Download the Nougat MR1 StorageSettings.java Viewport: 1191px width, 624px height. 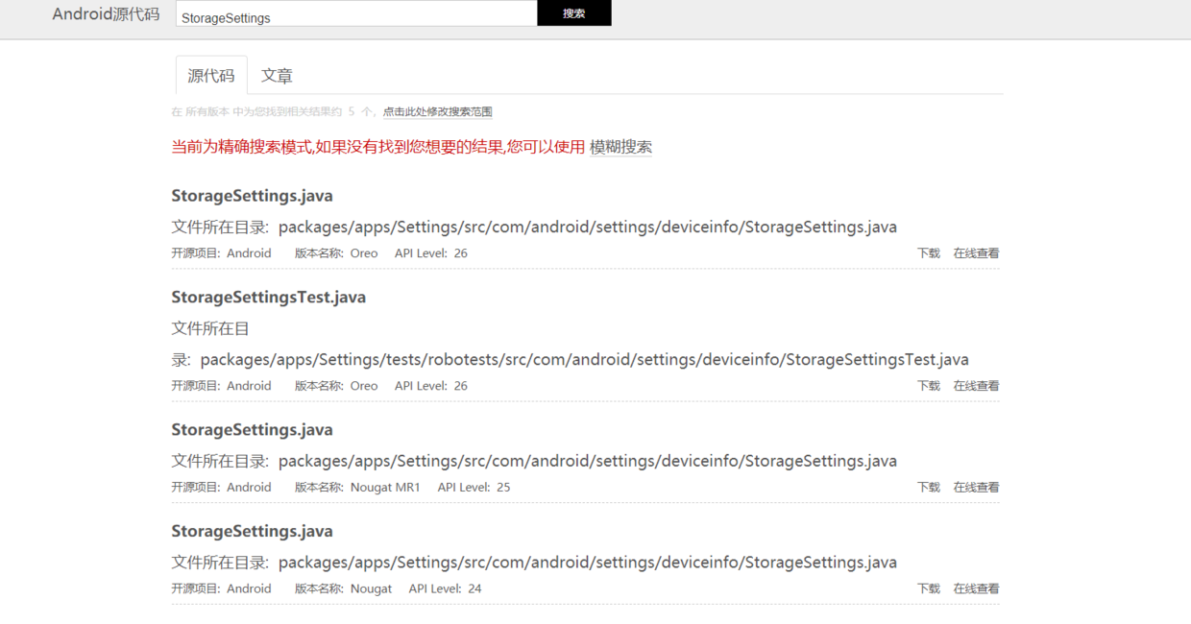click(928, 487)
